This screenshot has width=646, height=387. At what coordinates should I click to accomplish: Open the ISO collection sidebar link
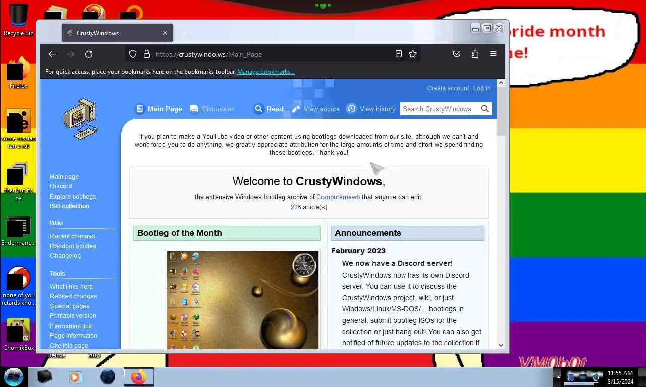(69, 206)
